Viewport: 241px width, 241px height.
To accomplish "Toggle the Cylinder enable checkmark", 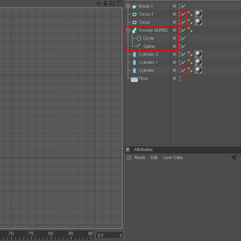I will (184, 70).
